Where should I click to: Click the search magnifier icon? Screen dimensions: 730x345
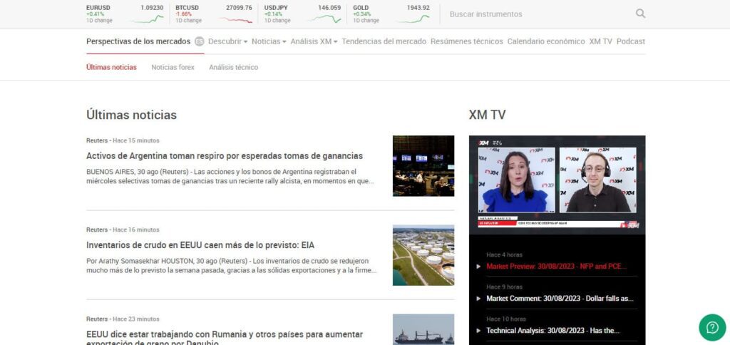pos(640,14)
